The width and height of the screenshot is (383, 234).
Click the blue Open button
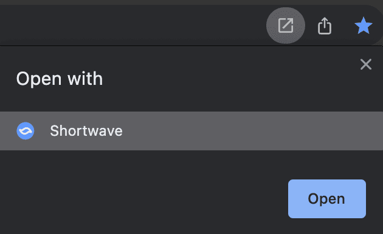coord(327,199)
